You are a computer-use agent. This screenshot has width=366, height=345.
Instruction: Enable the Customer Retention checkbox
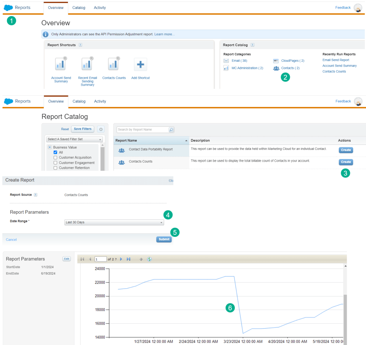(55, 168)
